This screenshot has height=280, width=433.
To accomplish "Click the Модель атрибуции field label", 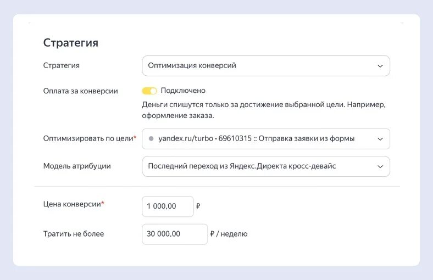I will pyautogui.click(x=77, y=166).
